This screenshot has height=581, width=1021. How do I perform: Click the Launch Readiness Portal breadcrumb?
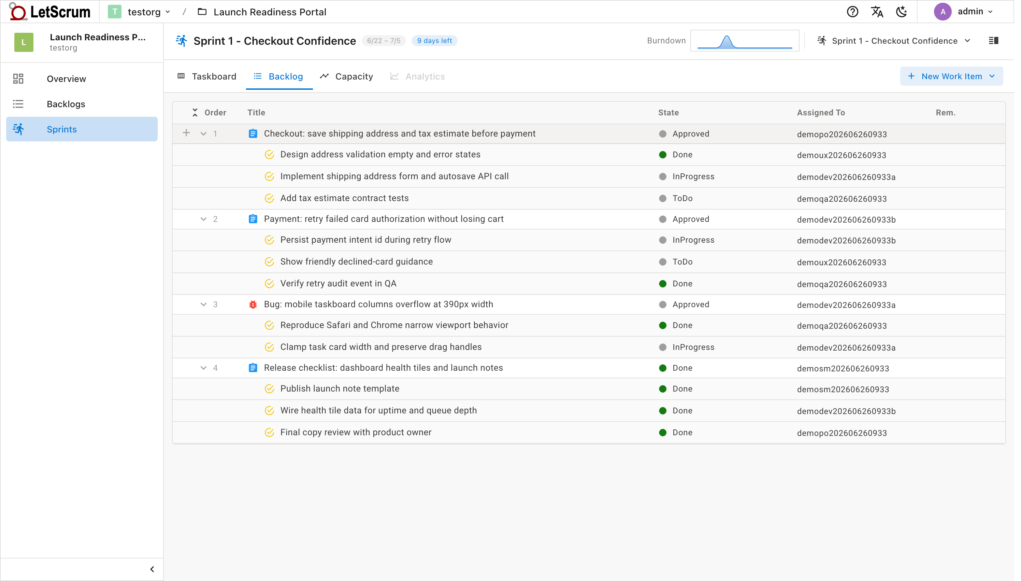point(262,12)
